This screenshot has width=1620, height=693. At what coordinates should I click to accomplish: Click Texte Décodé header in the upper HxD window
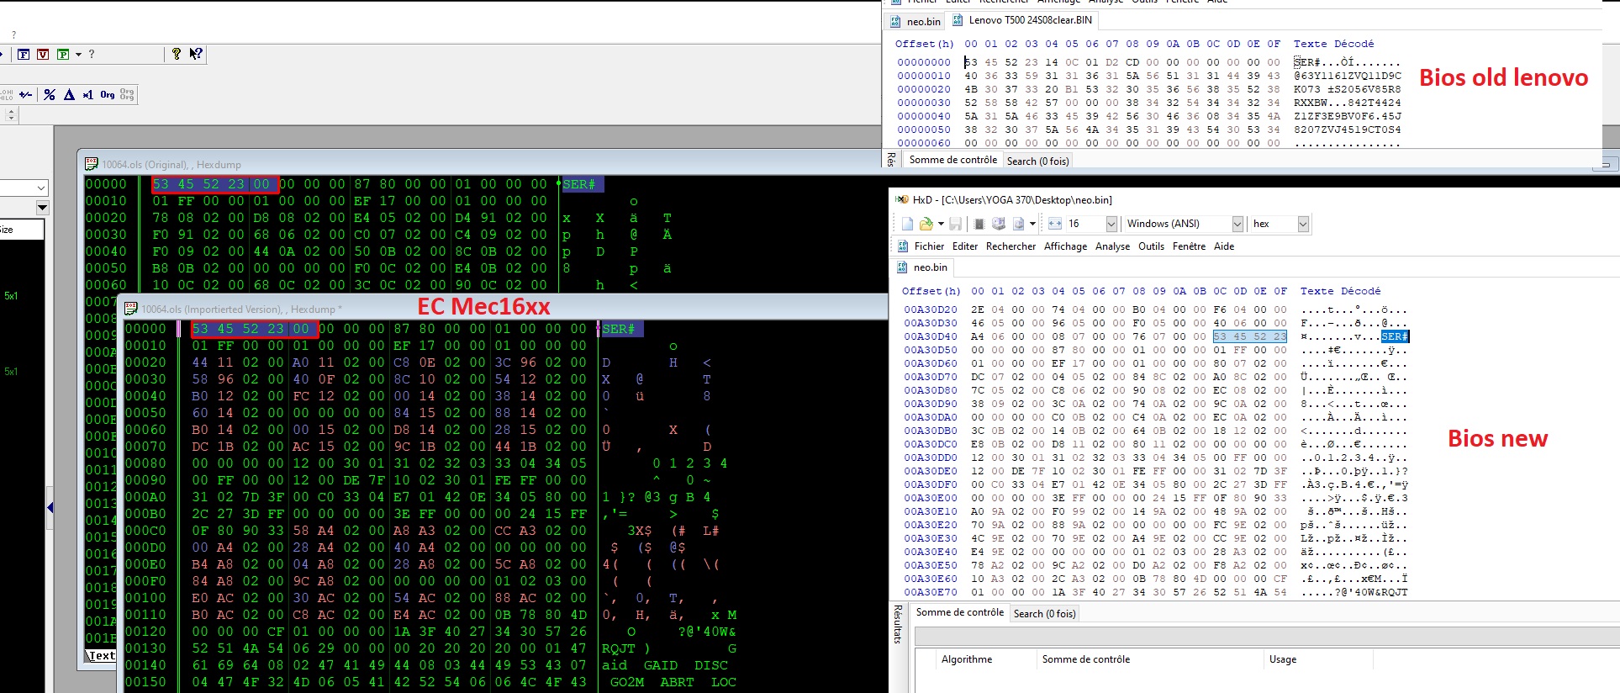coord(1333,44)
